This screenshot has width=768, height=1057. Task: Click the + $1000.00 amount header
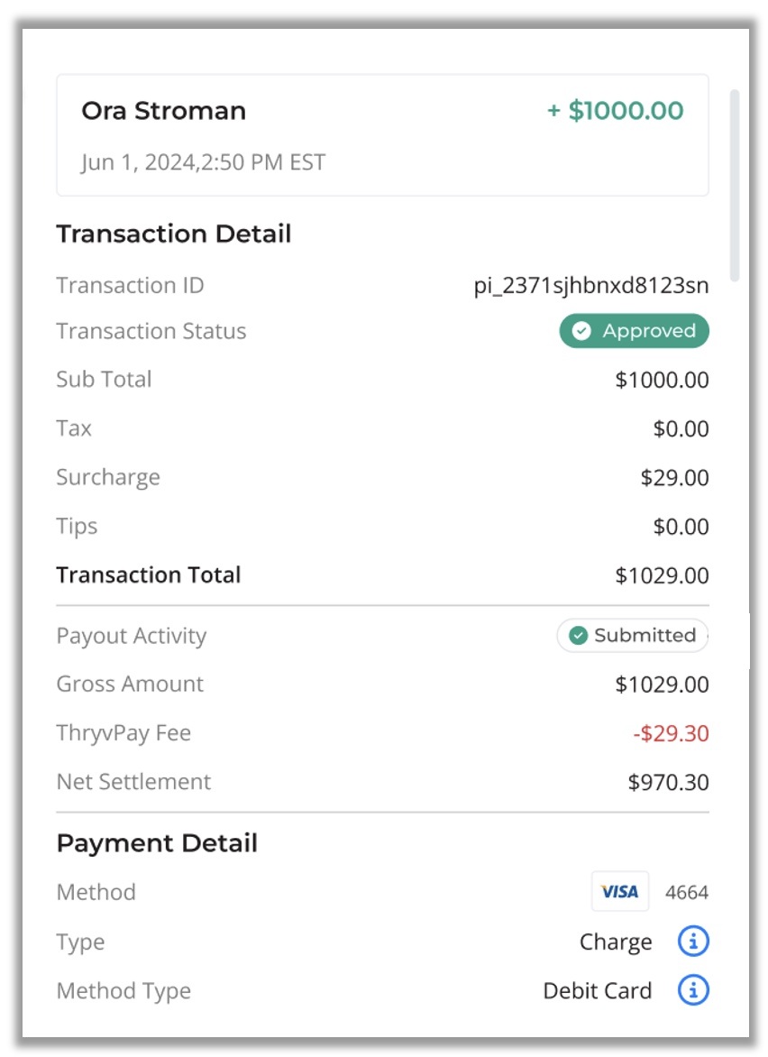click(615, 111)
